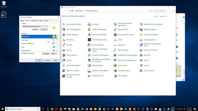Open Flash Player (32-bit) icon
Image resolution: width=198 pixels, height=111 pixels.
pos(89,40)
